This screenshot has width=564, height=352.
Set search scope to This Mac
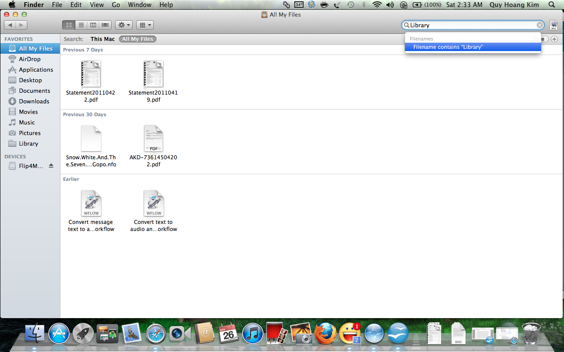coord(103,39)
